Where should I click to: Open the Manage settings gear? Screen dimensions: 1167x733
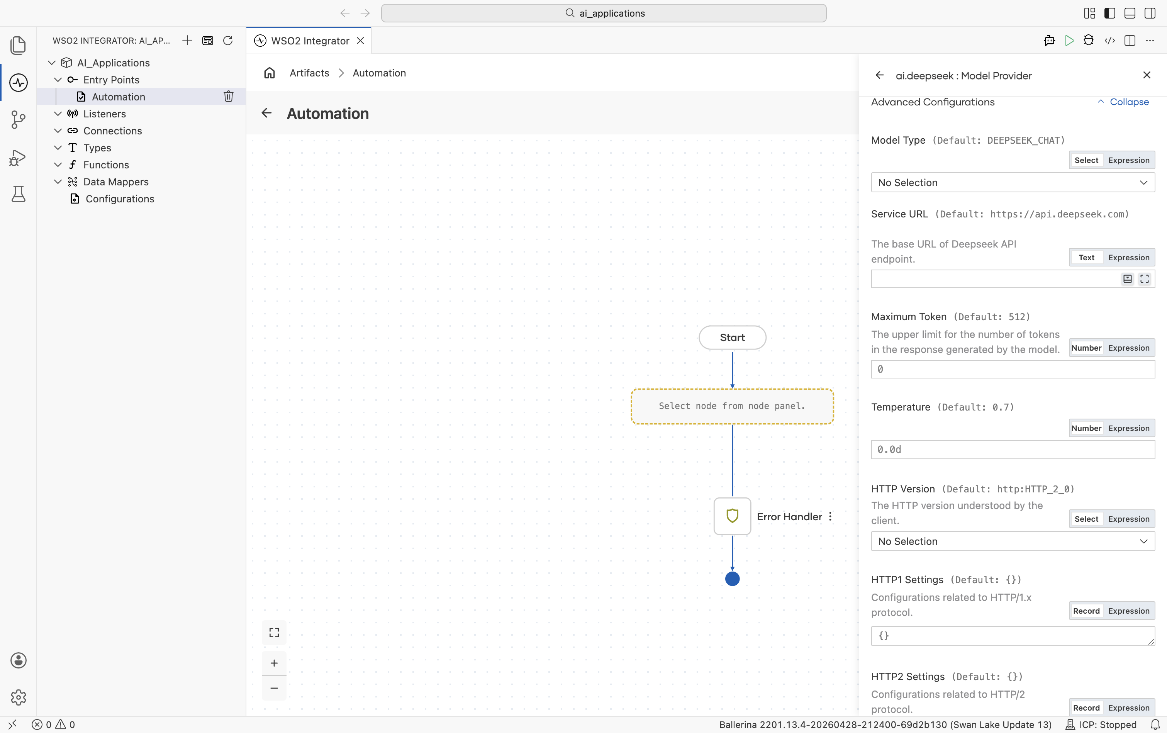[18, 697]
